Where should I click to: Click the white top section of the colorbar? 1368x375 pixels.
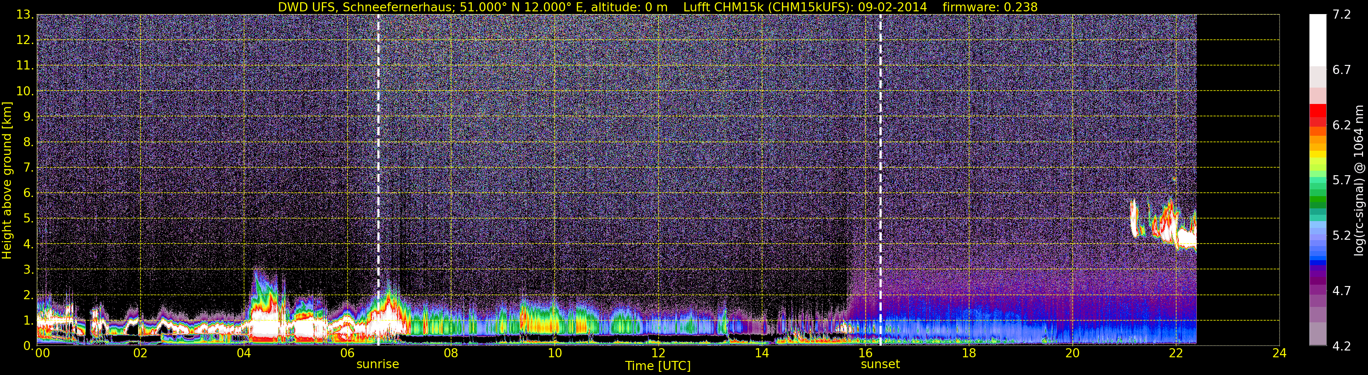pyautogui.click(x=1318, y=40)
